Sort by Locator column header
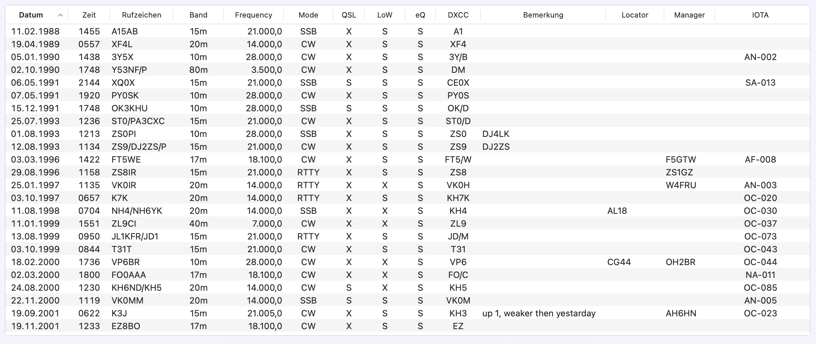This screenshot has width=816, height=344. [635, 15]
